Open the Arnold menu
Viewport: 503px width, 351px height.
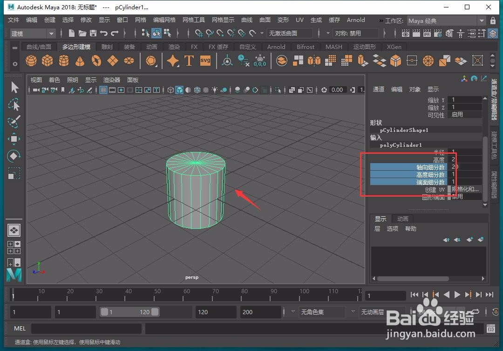pyautogui.click(x=356, y=20)
